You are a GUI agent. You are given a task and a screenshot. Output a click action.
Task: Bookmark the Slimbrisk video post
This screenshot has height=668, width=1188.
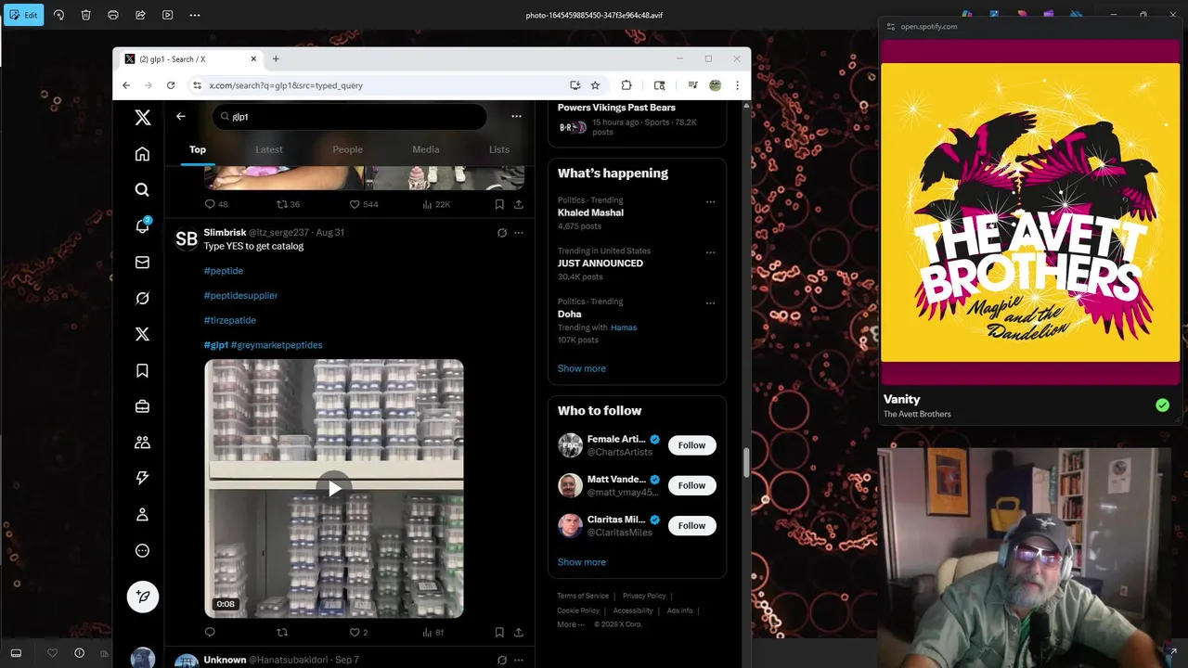(499, 633)
